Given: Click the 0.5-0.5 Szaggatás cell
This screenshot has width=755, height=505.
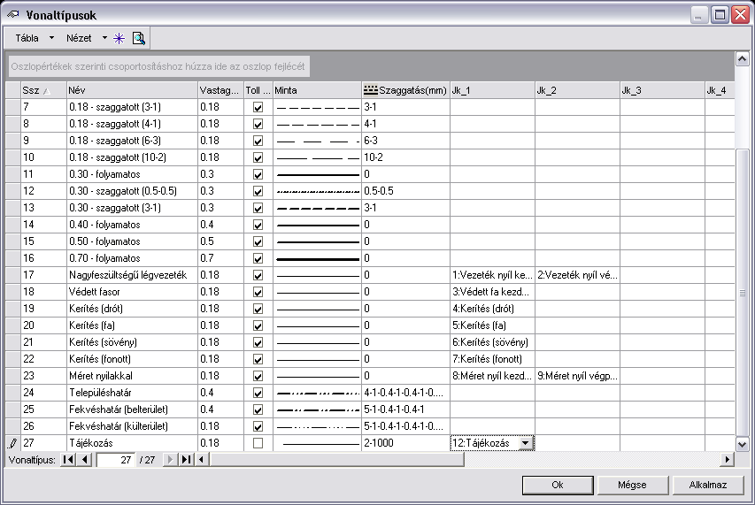Looking at the screenshot, I should click(x=405, y=191).
